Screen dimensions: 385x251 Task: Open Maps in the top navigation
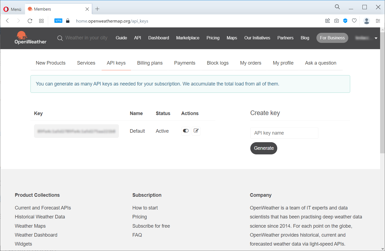click(x=232, y=38)
